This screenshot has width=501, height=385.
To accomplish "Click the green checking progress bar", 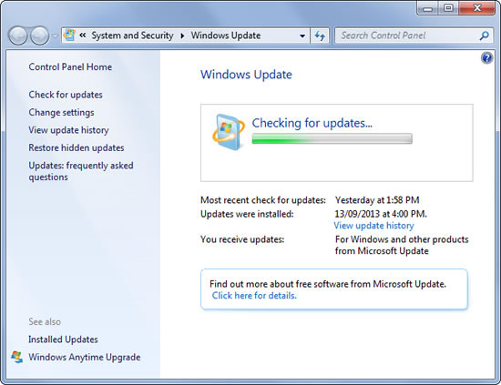I will click(332, 138).
